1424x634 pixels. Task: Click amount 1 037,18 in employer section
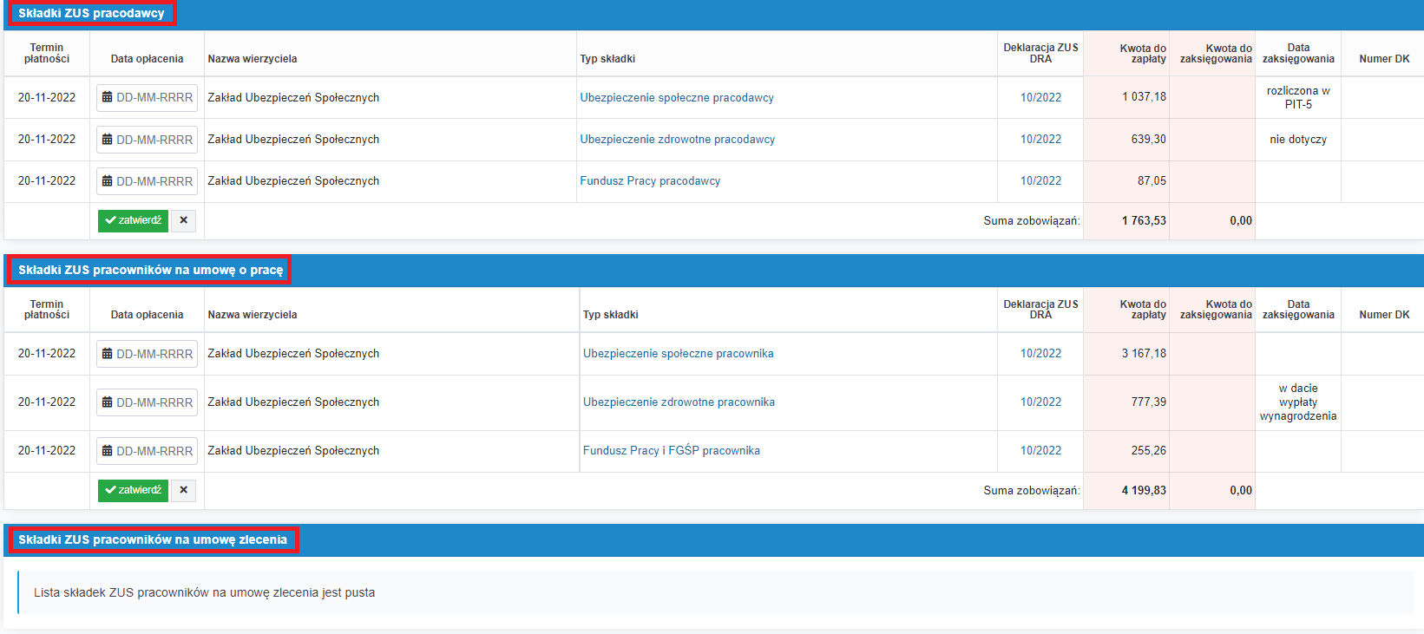[1144, 97]
